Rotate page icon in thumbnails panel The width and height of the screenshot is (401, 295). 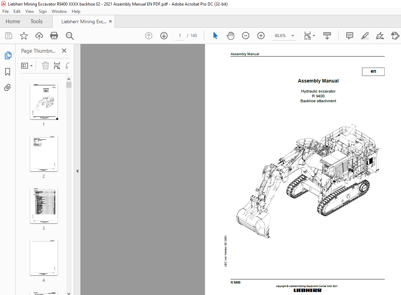click(x=67, y=66)
